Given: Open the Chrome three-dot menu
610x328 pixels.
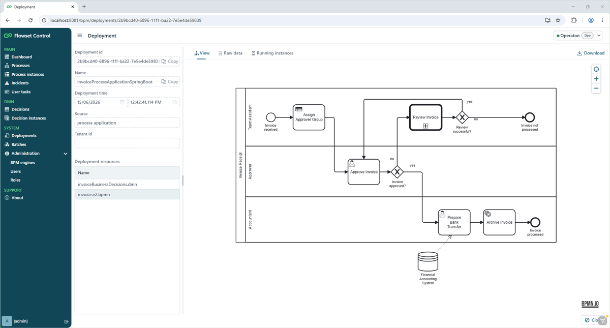Looking at the screenshot, I should coord(602,20).
